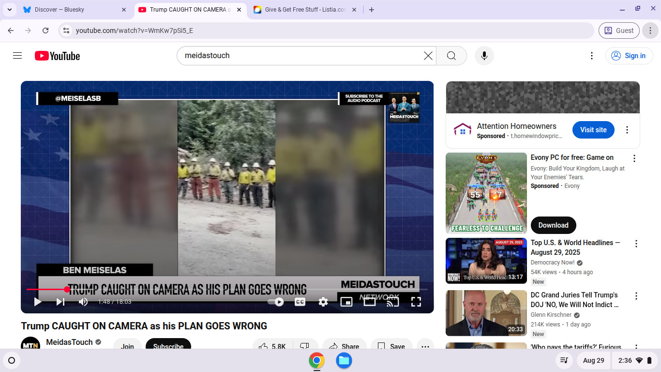
Task: Open Glenn Kirschner video thumbnail
Action: [x=486, y=313]
